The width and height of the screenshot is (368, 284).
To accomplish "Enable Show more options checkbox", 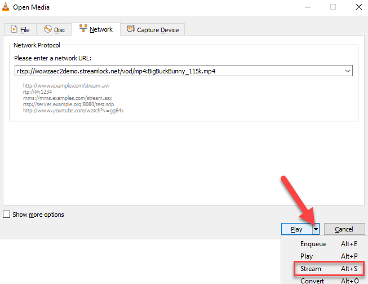I will (6, 215).
